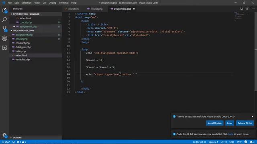Click the editor vertical scrollbar

[x=256, y=52]
